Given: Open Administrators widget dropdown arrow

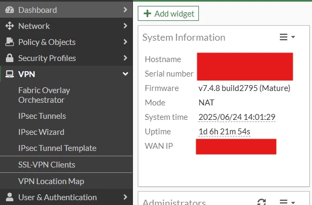Looking at the screenshot, I should pyautogui.click(x=293, y=202).
